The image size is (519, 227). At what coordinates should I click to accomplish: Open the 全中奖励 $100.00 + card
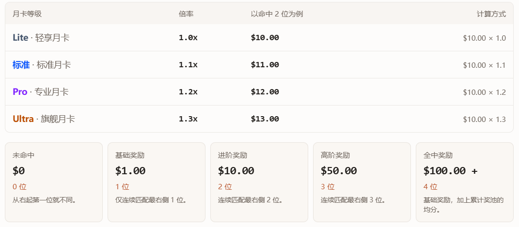pyautogui.click(x=464, y=182)
